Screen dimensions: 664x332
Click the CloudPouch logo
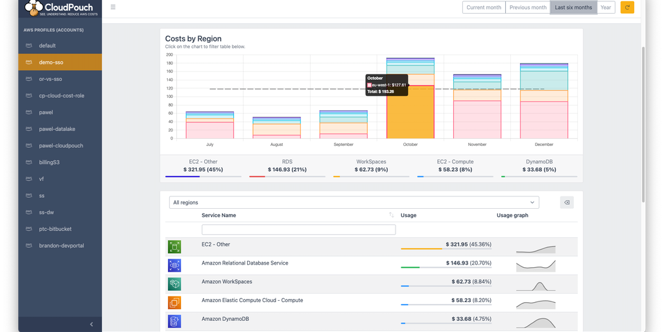click(60, 9)
